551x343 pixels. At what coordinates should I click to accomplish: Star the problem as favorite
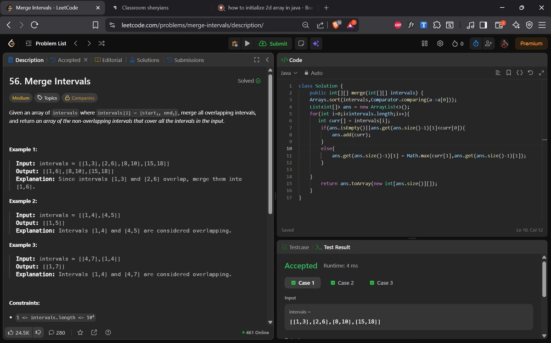[80, 332]
